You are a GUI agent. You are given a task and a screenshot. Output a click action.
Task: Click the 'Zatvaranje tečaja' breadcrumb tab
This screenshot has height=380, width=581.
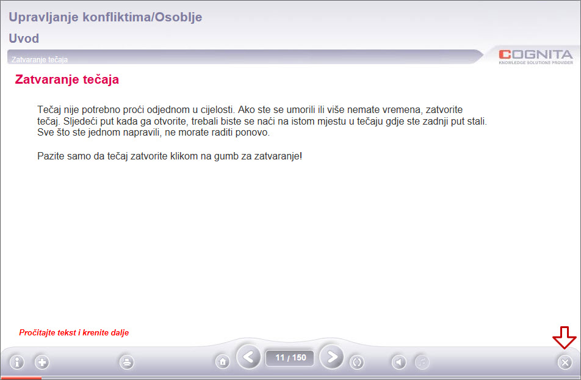click(x=40, y=59)
